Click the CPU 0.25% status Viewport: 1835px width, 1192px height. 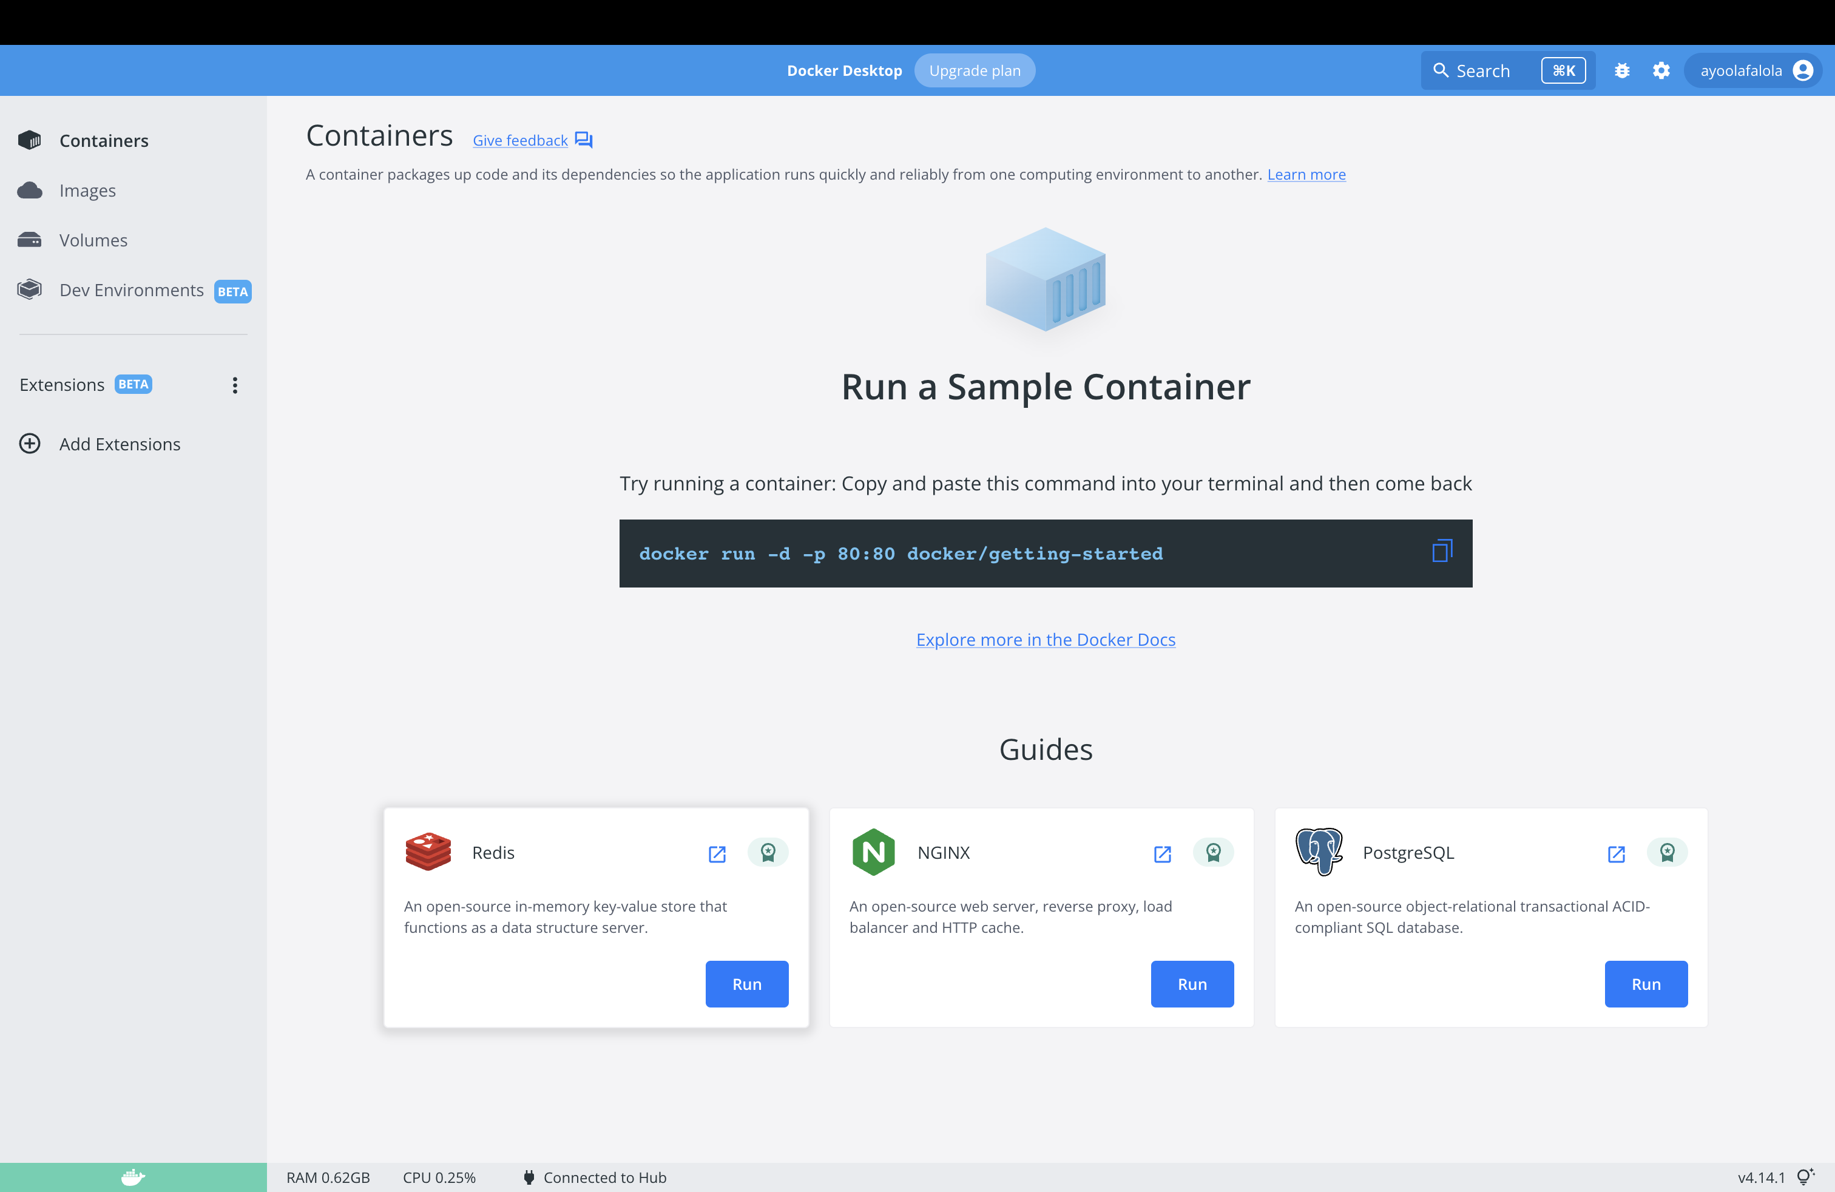(439, 1177)
